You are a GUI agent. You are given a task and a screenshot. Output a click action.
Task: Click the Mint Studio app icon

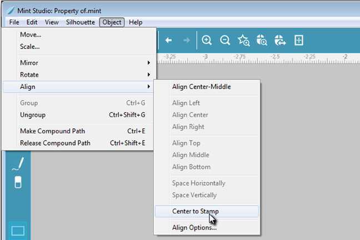click(11, 11)
